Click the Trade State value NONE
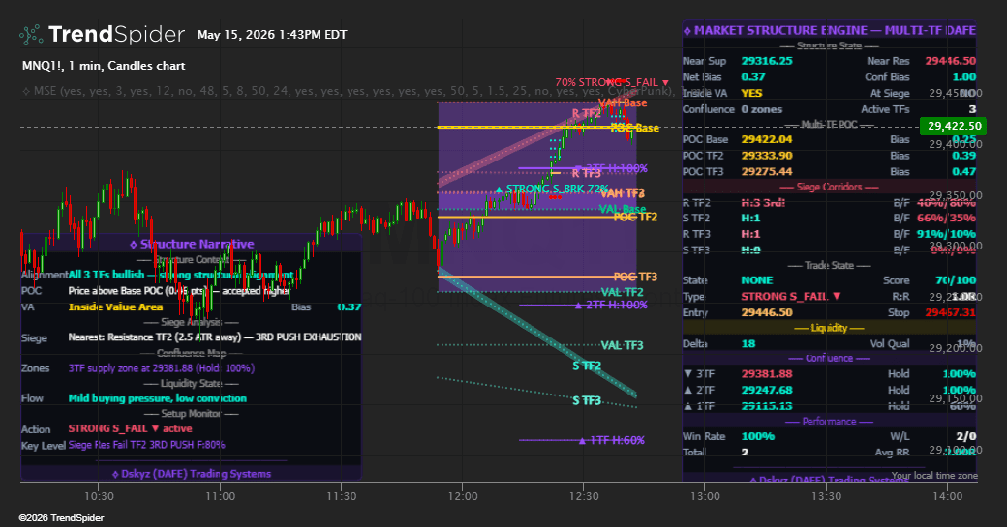 pyautogui.click(x=756, y=280)
